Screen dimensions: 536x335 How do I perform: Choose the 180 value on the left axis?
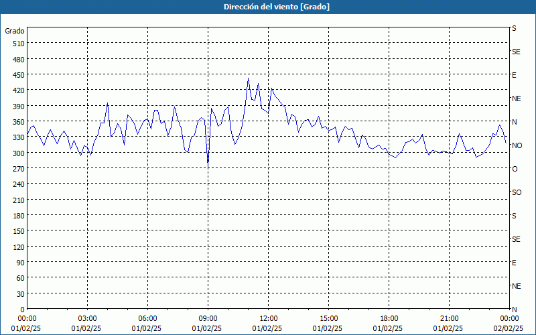tap(19, 216)
